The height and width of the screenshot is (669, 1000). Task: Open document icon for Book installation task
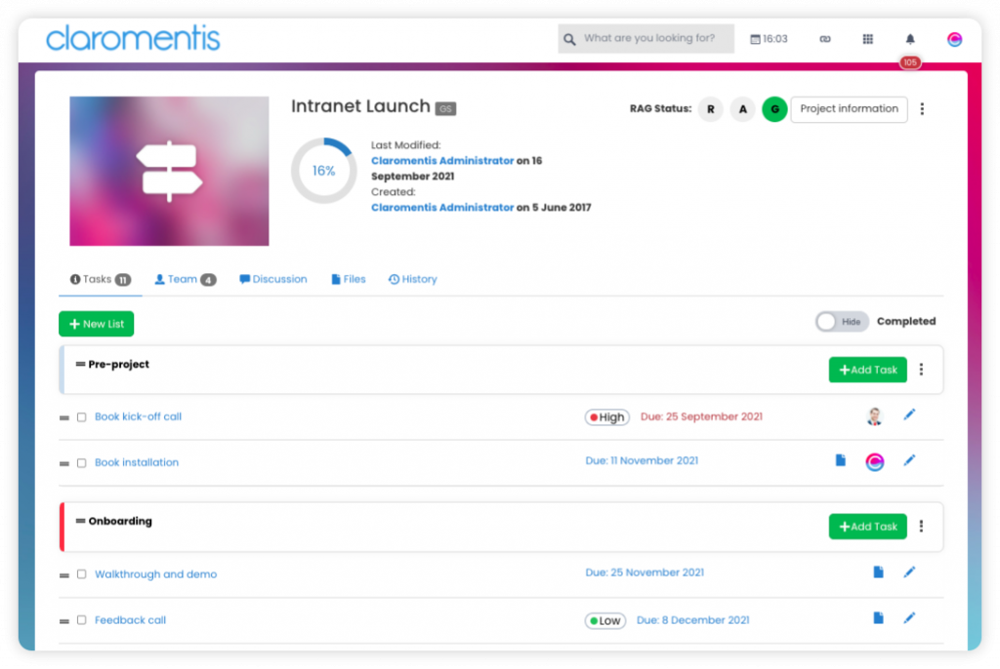click(840, 460)
